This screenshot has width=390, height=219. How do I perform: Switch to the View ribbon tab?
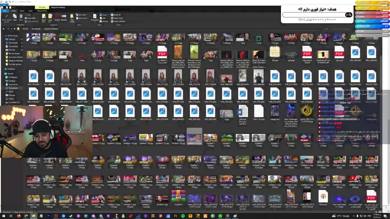pos(30,11)
